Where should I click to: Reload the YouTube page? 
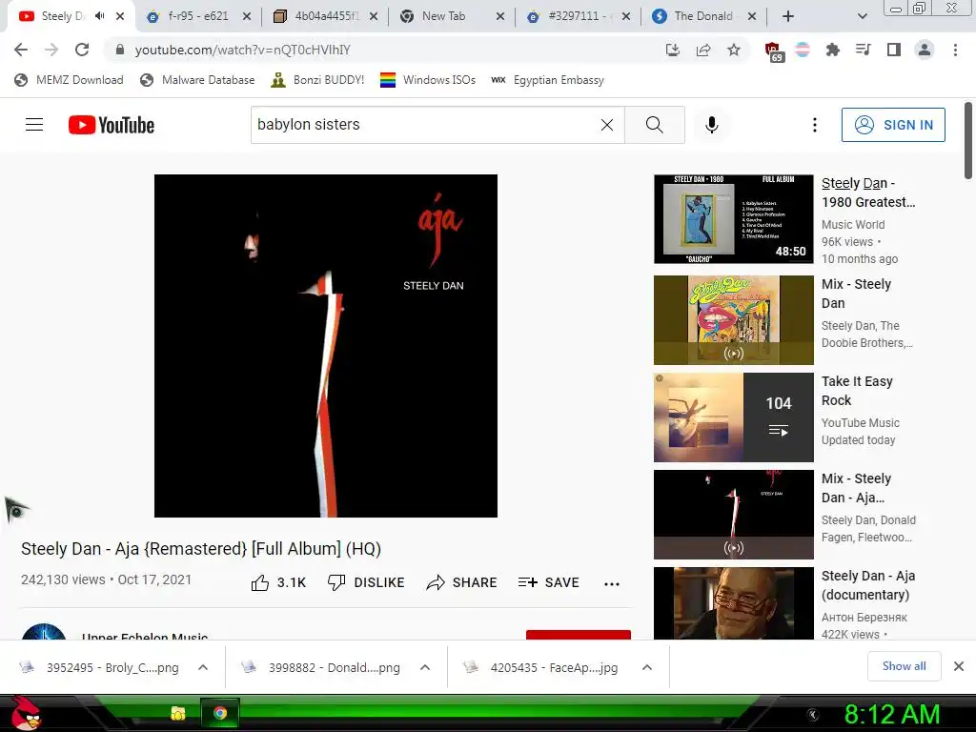coord(82,50)
